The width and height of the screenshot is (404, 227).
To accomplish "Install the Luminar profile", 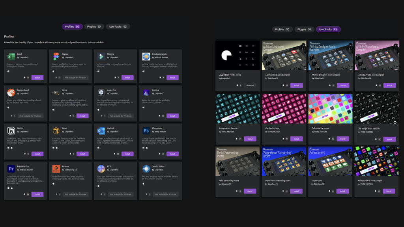I will click(172, 116).
